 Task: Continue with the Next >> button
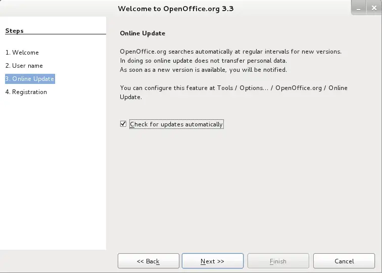[x=213, y=261]
